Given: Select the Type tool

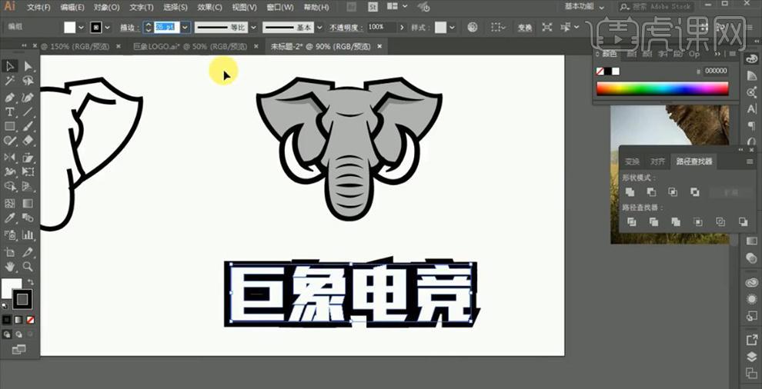Looking at the screenshot, I should [10, 111].
